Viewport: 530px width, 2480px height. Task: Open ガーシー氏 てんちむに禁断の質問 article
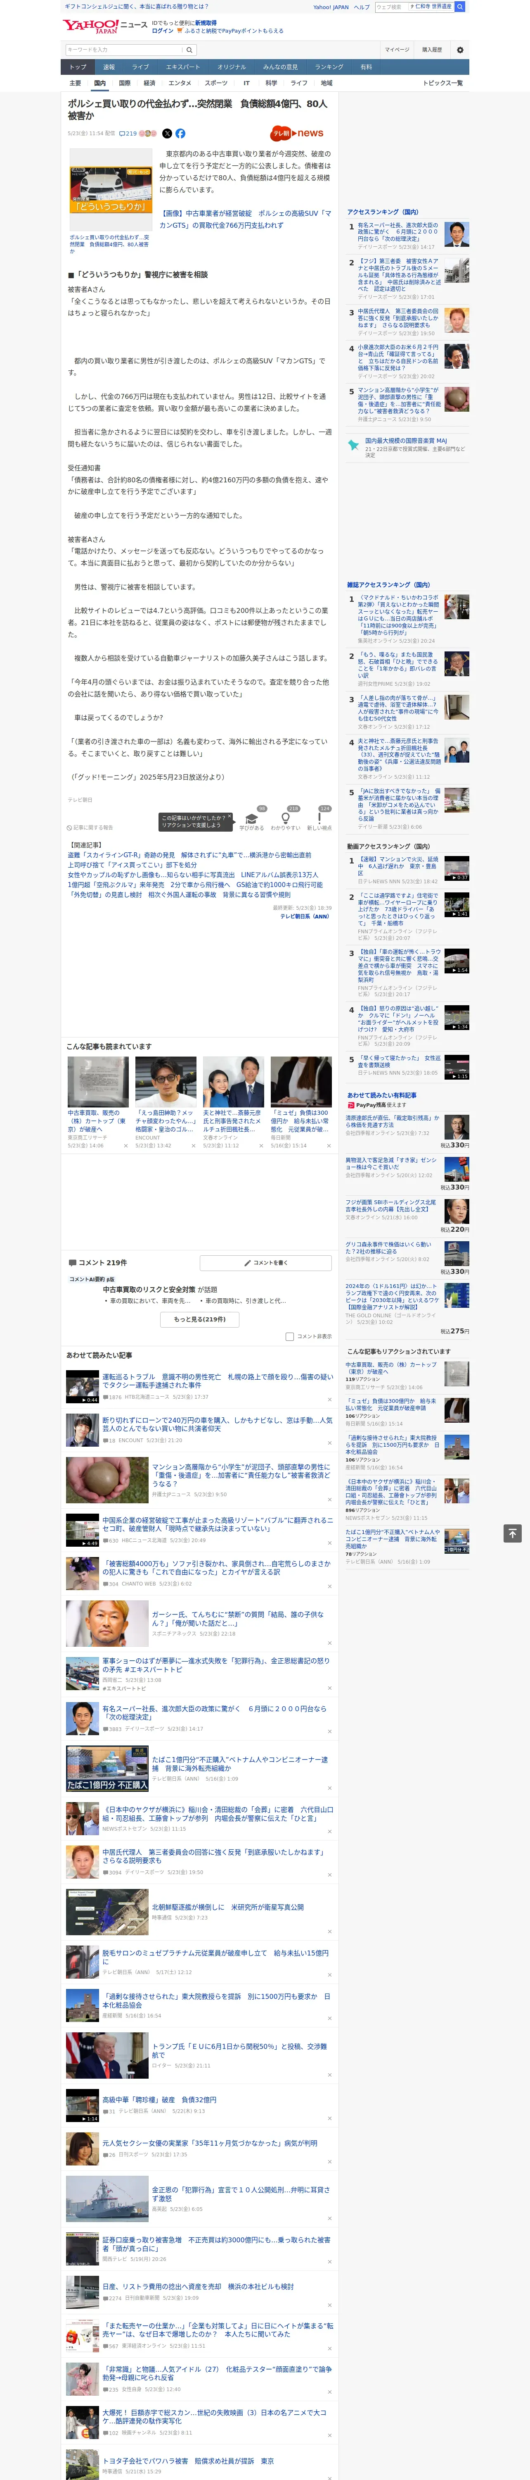(239, 1618)
